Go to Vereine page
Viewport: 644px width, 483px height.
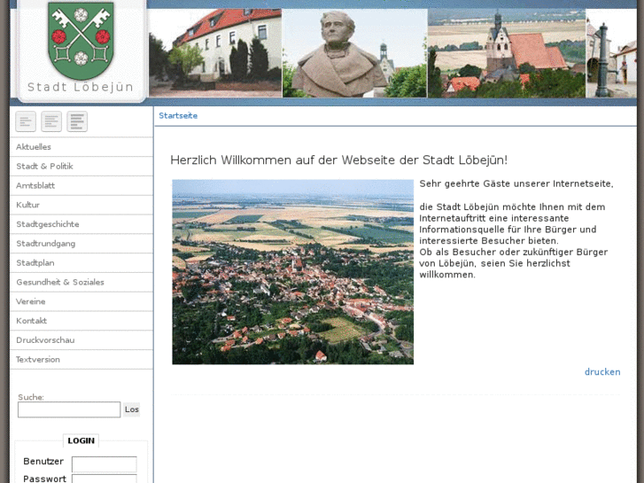pos(31,302)
